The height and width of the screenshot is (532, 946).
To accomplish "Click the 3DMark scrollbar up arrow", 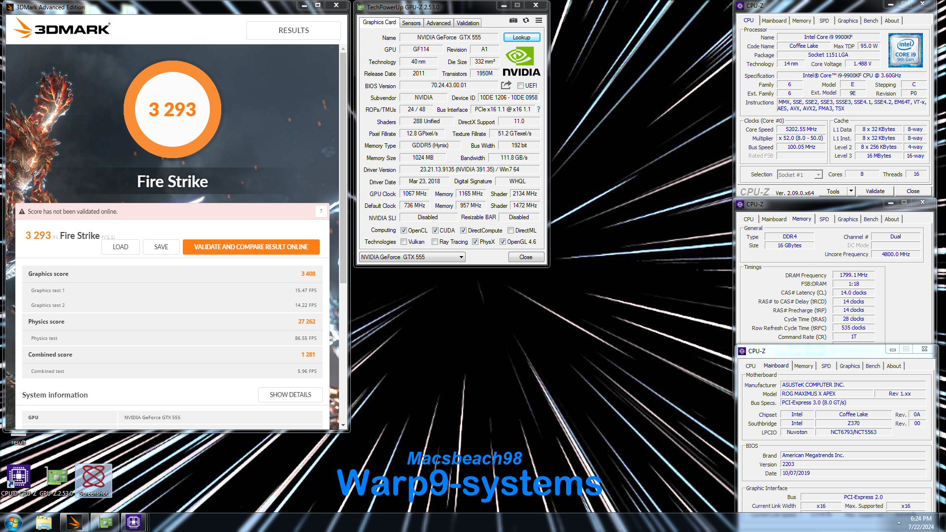I will [343, 49].
